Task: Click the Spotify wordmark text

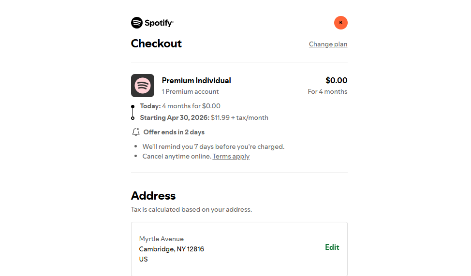Action: coord(159,23)
